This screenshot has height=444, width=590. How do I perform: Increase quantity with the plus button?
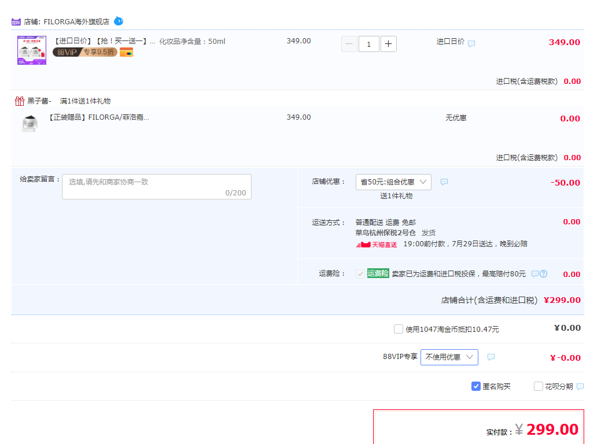[389, 44]
